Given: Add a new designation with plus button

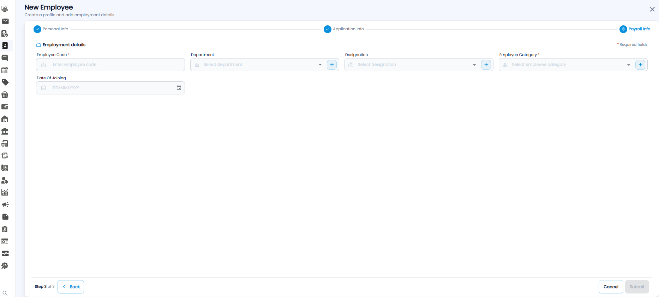Looking at the screenshot, I should point(486,65).
